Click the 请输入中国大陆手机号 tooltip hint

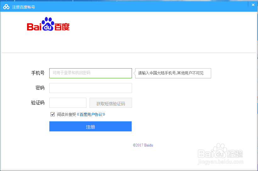point(173,73)
